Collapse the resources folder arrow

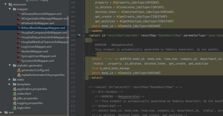(5, 4)
